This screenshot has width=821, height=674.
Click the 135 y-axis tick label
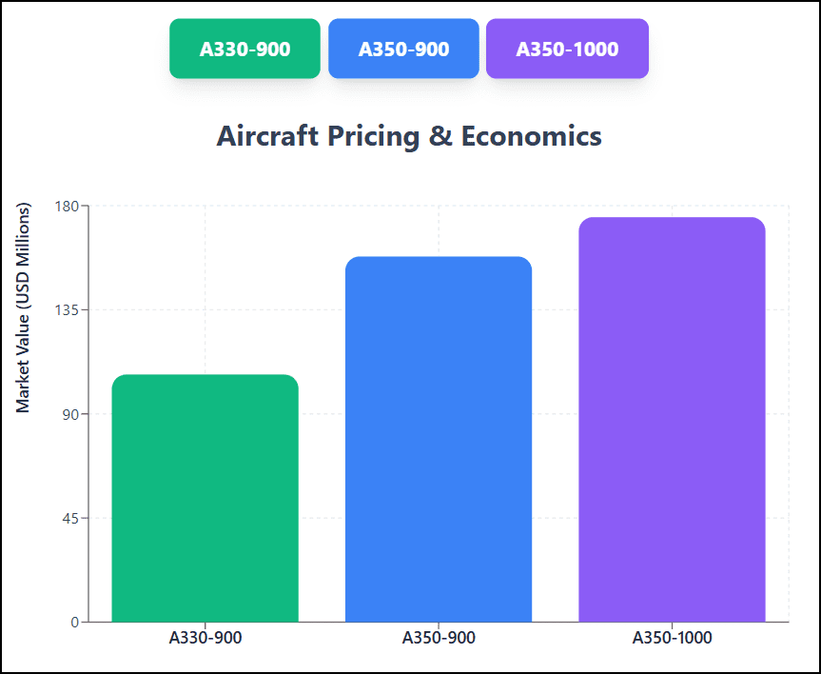pyautogui.click(x=68, y=309)
